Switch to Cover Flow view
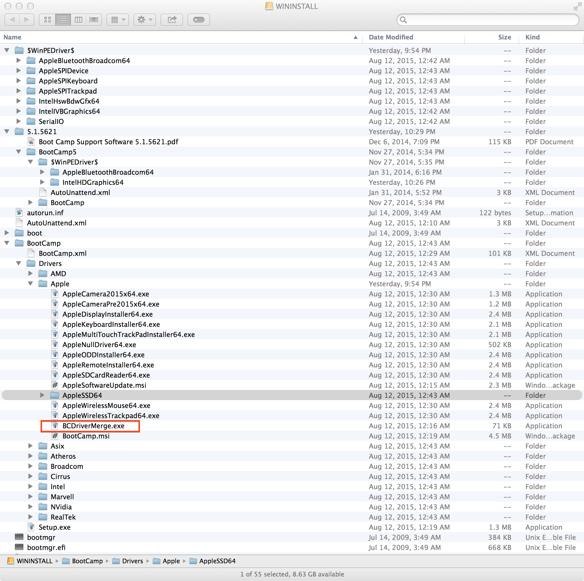The width and height of the screenshot is (584, 581). click(x=93, y=19)
